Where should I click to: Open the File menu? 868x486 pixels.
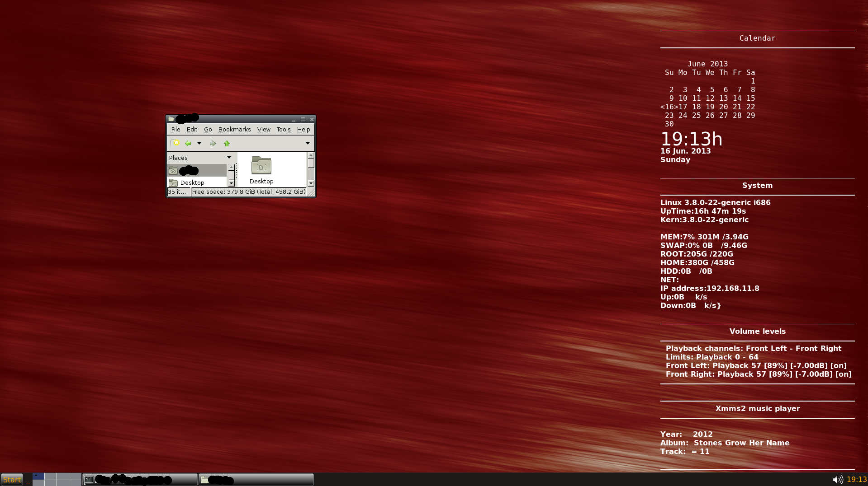coord(175,129)
